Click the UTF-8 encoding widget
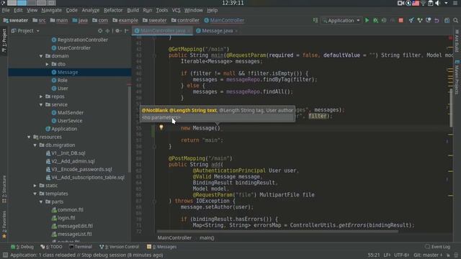 (x=402, y=255)
